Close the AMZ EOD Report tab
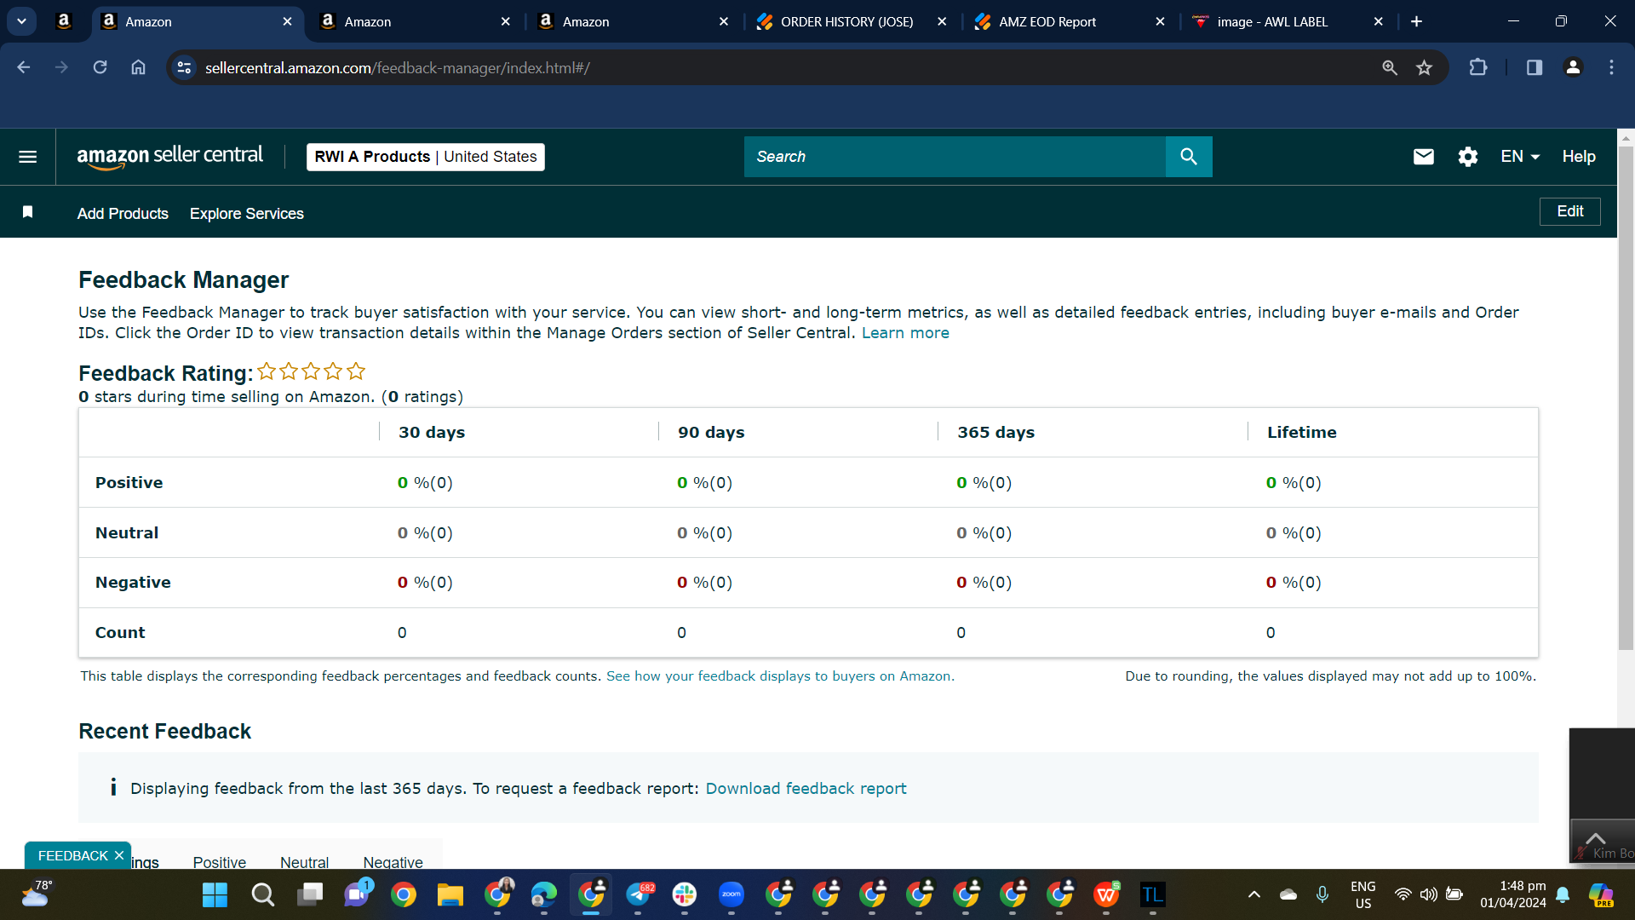 point(1160,21)
